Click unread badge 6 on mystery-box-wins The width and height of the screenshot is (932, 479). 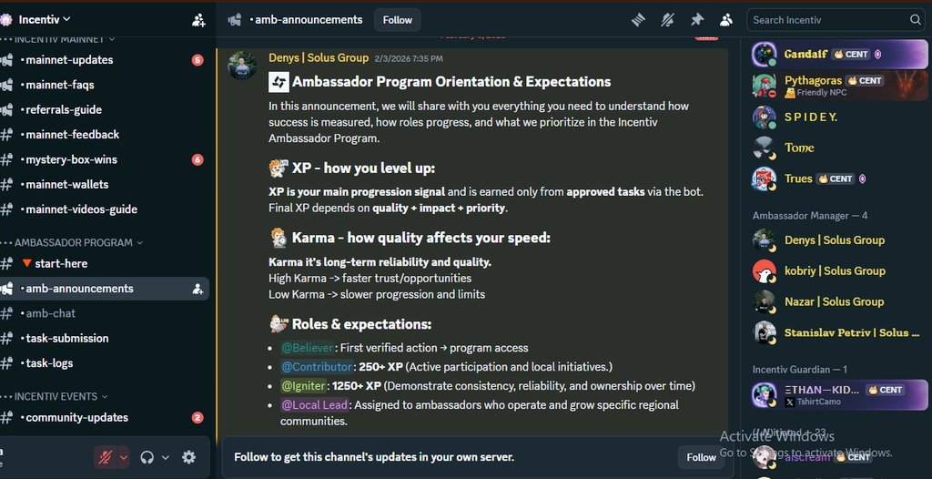click(198, 159)
